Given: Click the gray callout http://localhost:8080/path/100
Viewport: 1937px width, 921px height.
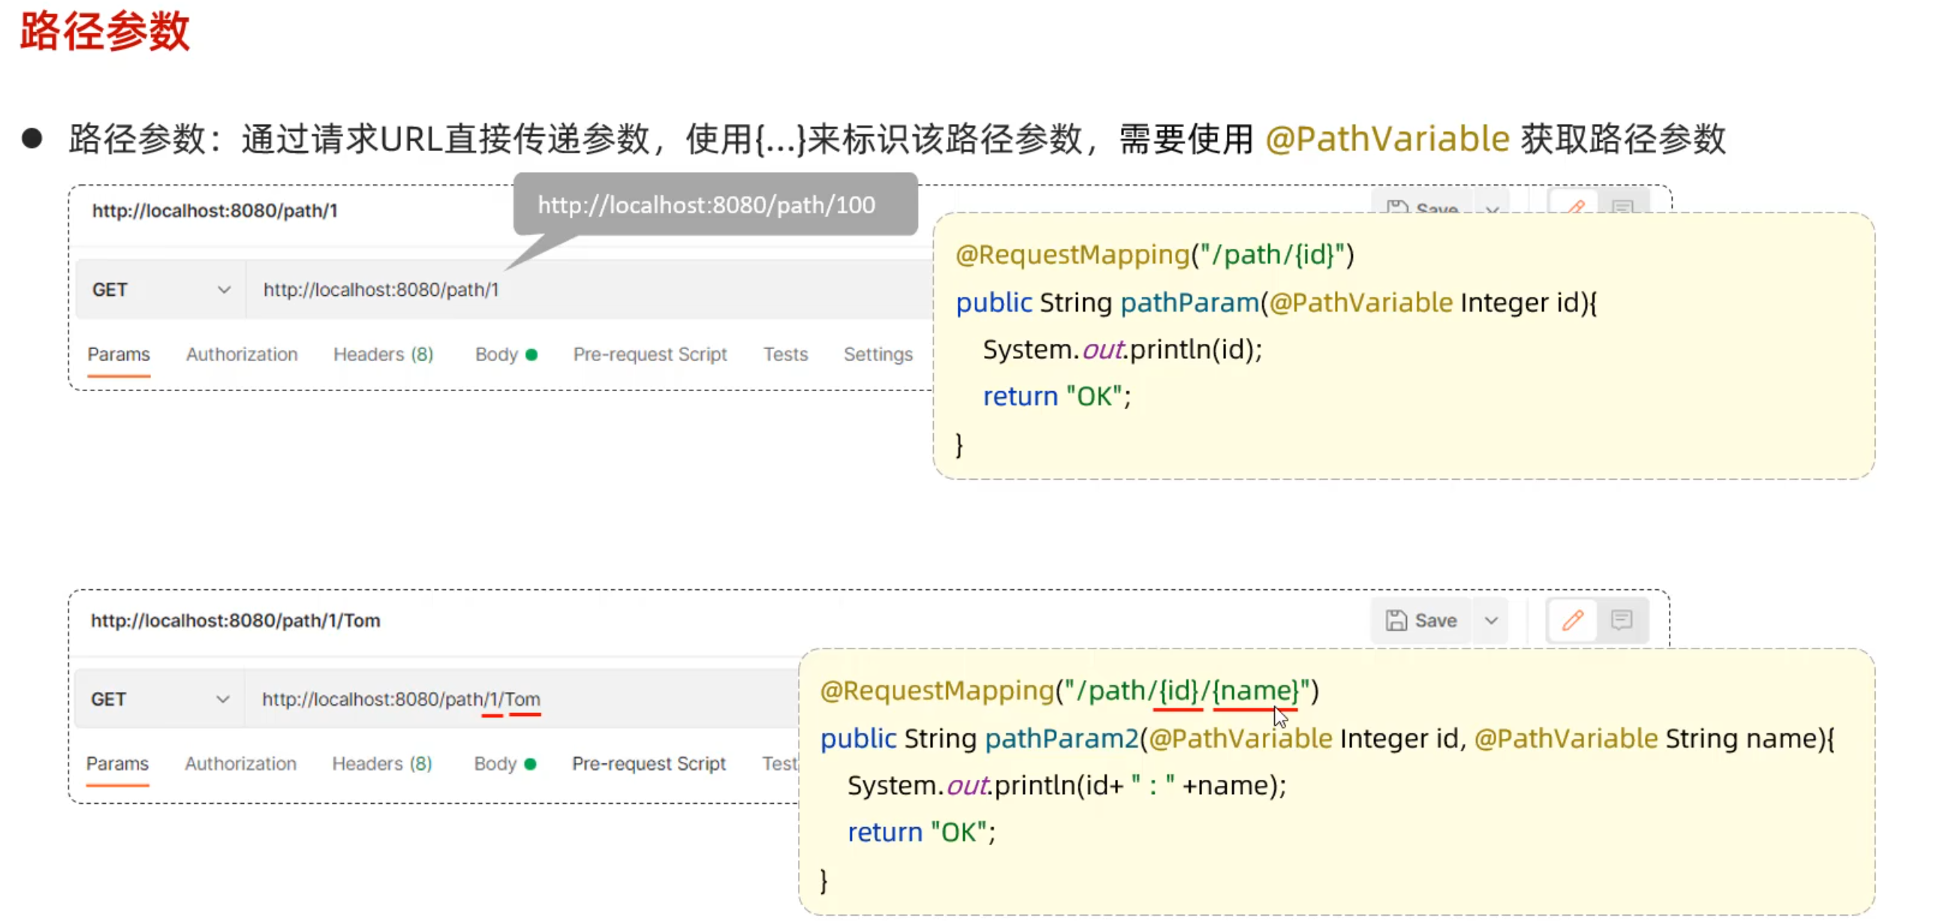Looking at the screenshot, I should 715,204.
